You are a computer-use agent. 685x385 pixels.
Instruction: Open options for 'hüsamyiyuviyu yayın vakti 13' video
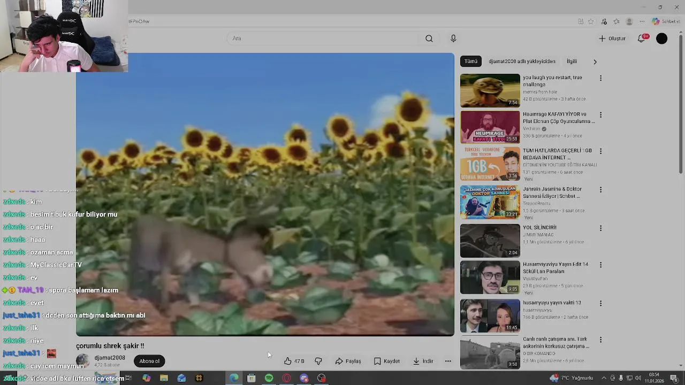point(600,303)
